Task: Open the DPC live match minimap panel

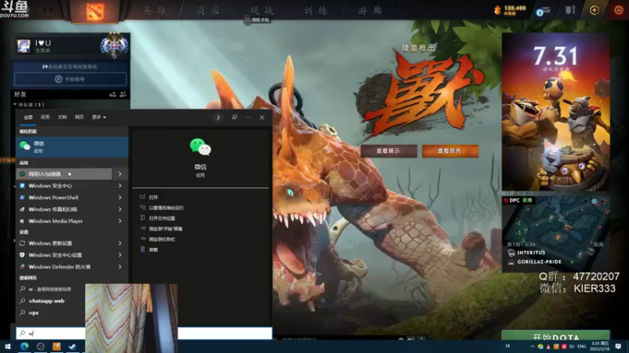Action: [x=556, y=234]
